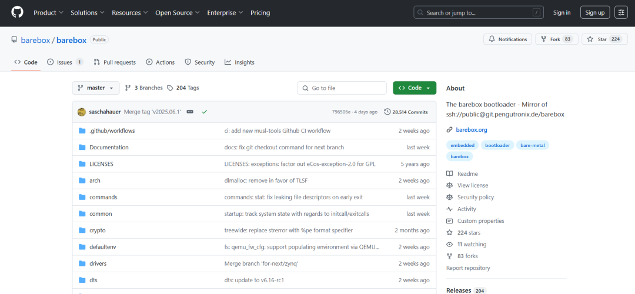This screenshot has height=294, width=635.
Task: Click the Go to file input
Action: tap(342, 88)
